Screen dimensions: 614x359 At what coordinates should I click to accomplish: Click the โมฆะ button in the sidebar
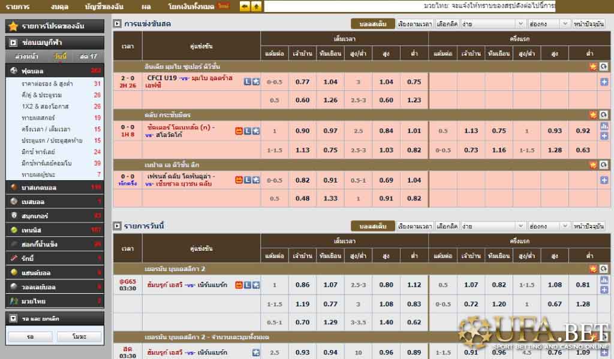coord(79,337)
